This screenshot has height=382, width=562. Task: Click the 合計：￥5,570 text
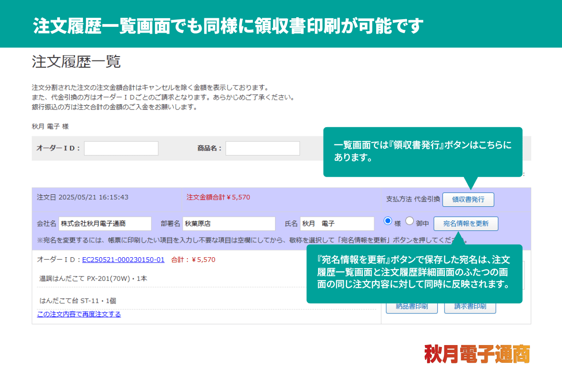193,260
